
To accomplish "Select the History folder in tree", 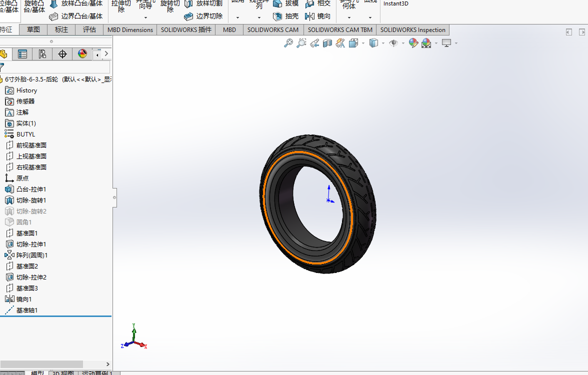I will click(x=21, y=90).
